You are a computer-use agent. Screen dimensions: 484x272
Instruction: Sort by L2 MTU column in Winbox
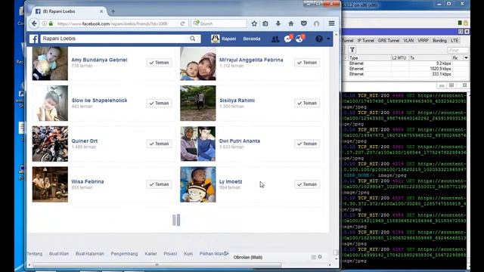coord(399,58)
